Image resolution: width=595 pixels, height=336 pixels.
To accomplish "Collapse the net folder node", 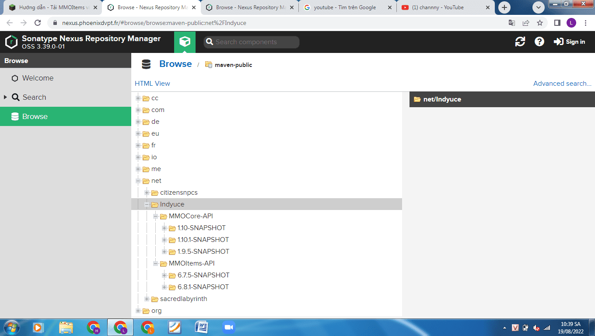I will [138, 181].
